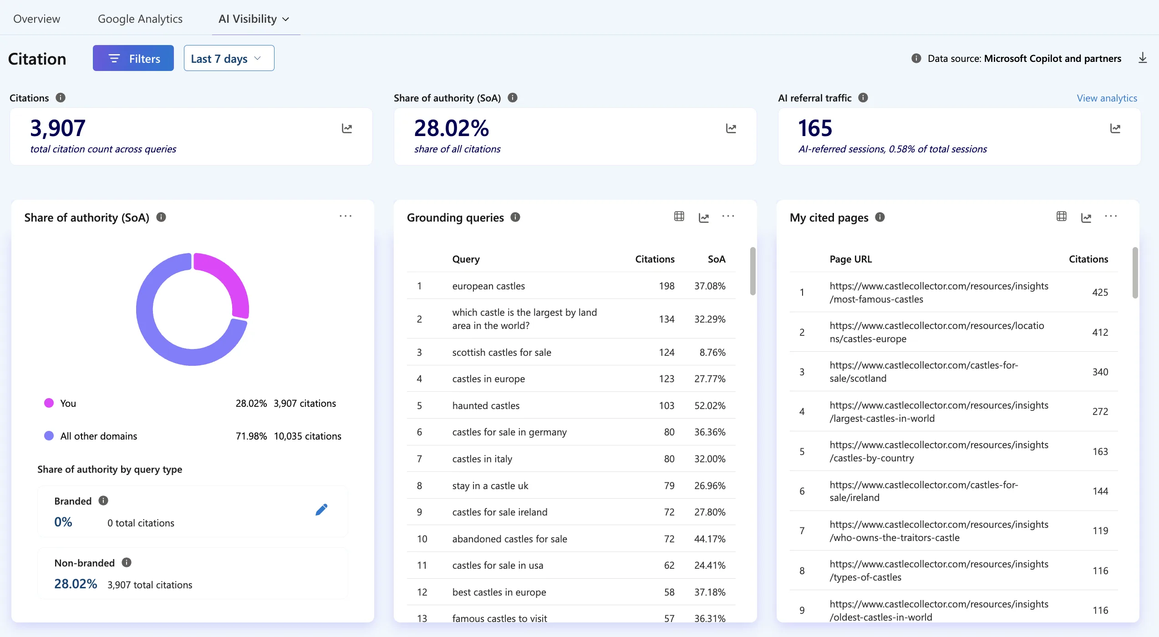Viewport: 1159px width, 637px height.
Task: Open the largest-castles-in-world page URL
Action: tap(939, 412)
